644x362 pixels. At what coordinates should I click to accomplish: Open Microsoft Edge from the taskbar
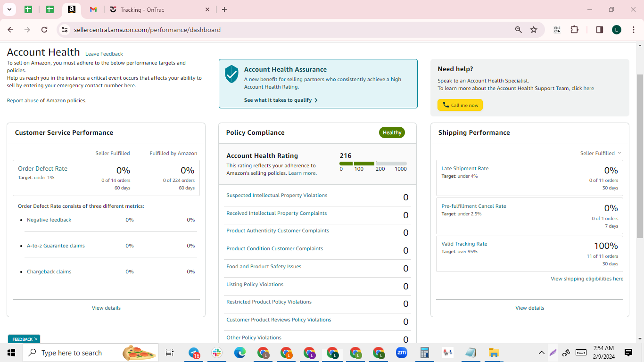point(240,353)
